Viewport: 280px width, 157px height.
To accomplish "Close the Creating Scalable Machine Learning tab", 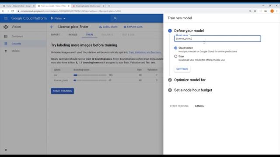I will (103, 6).
